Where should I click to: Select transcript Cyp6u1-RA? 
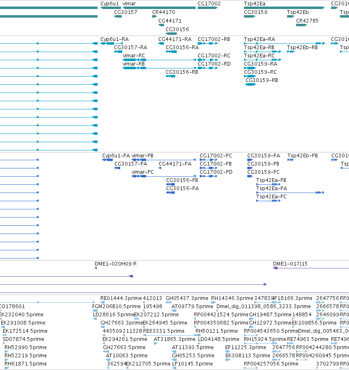(x=114, y=39)
